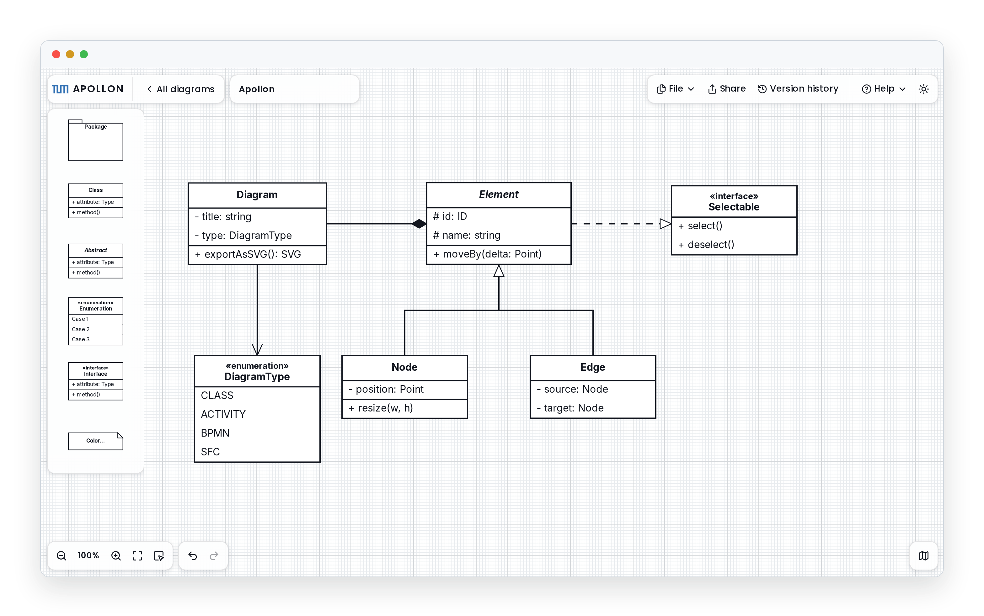Click the fit view icon
Image resolution: width=984 pixels, height=616 pixels.
pyautogui.click(x=137, y=556)
